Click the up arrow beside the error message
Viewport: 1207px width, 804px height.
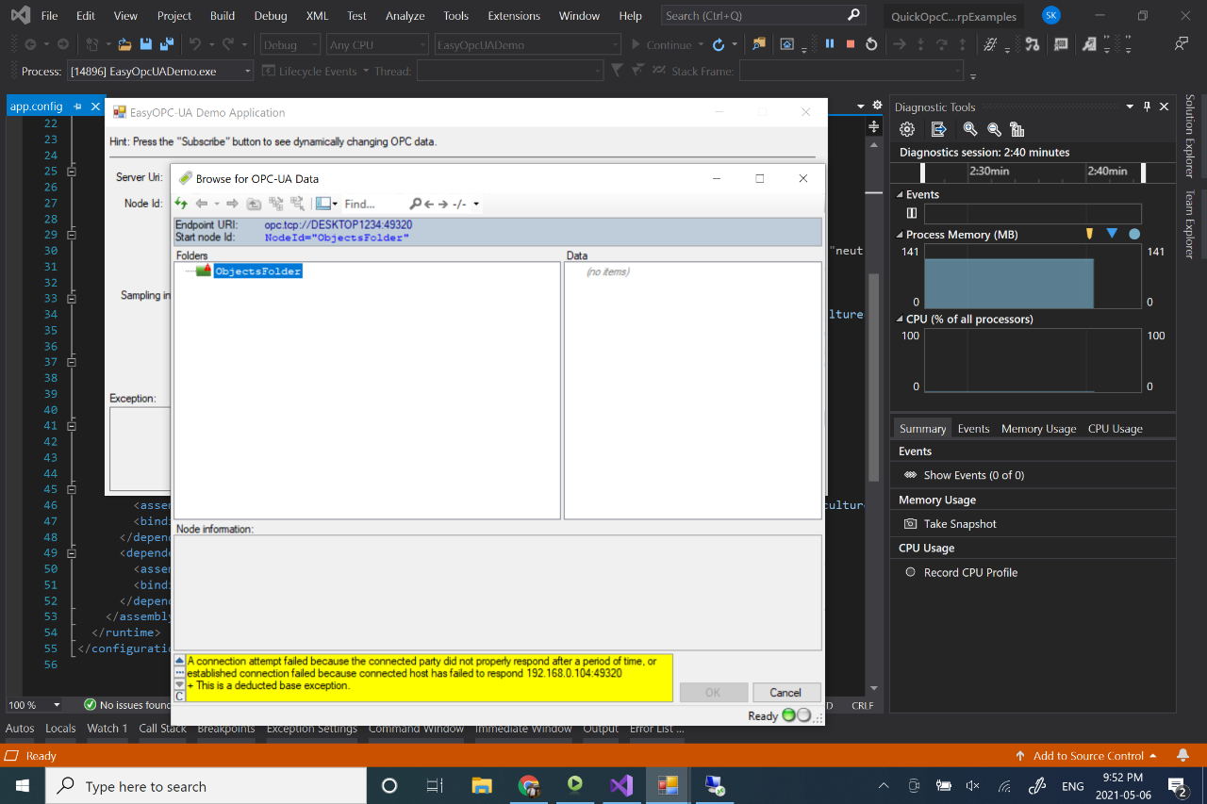pos(180,660)
